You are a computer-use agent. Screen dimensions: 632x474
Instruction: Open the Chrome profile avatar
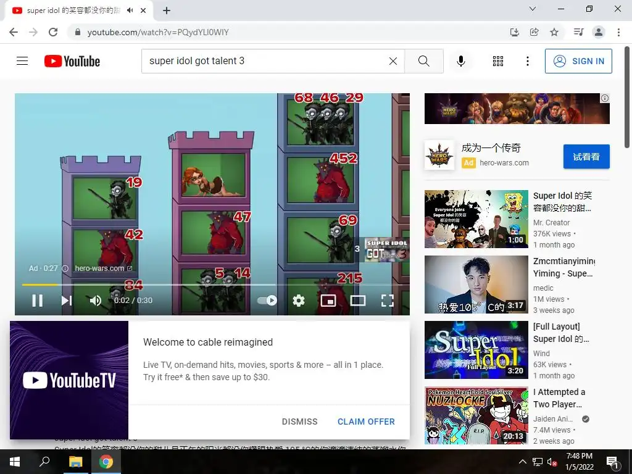click(599, 32)
